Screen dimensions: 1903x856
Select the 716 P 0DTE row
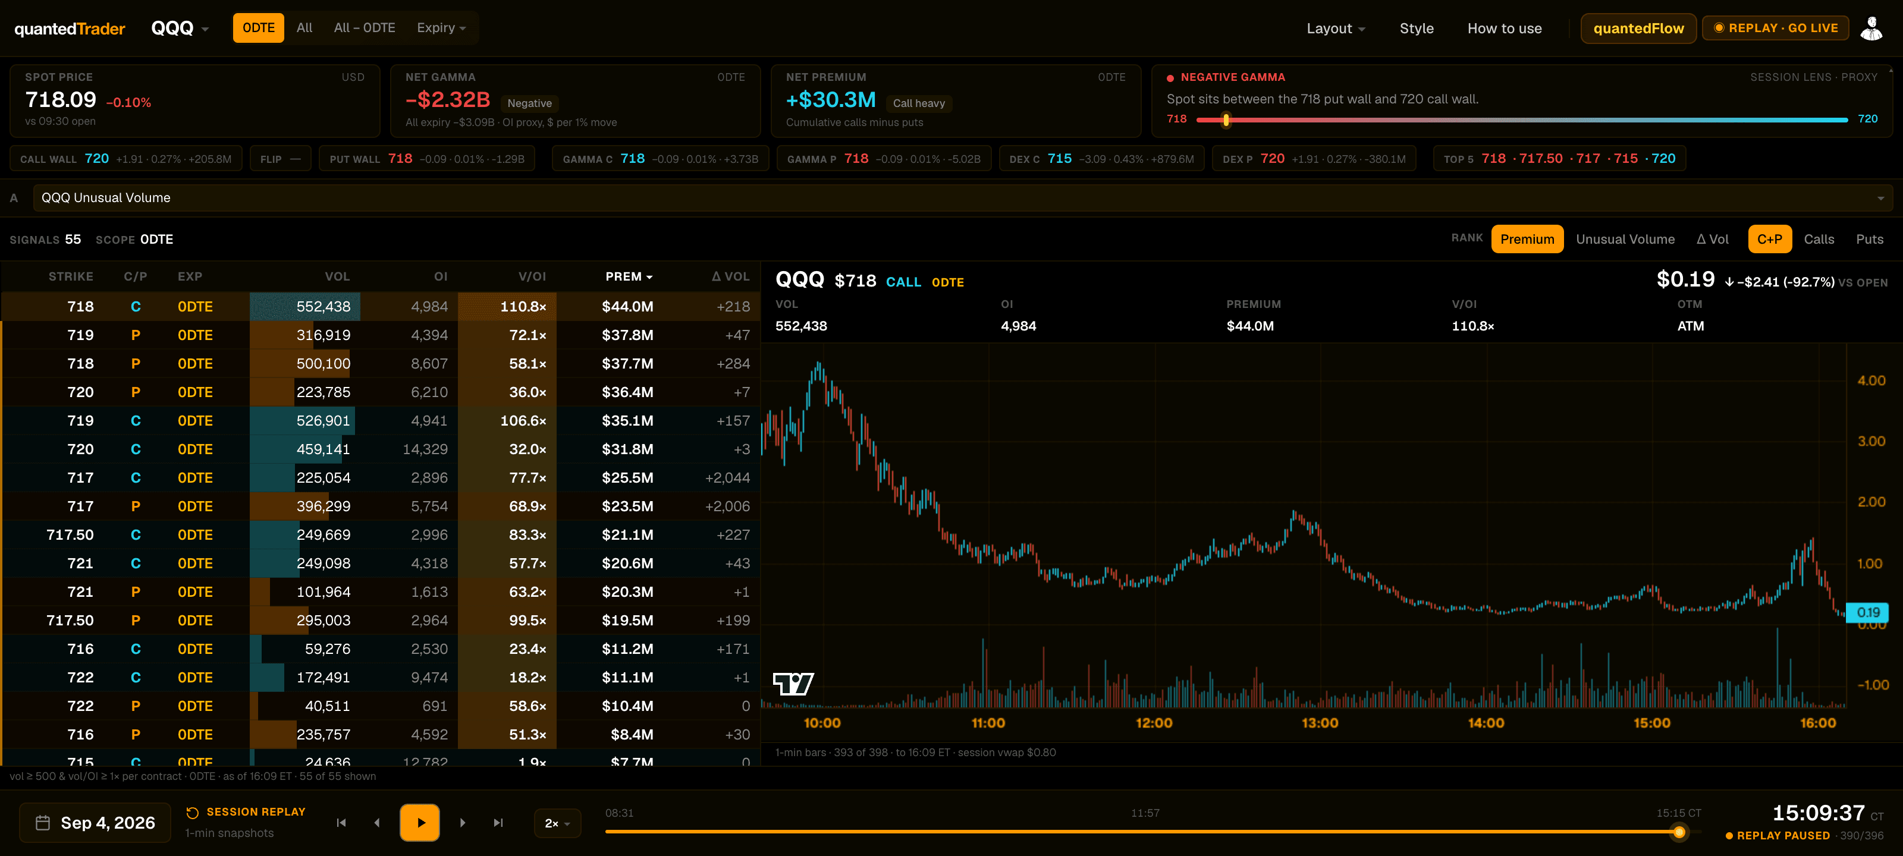tap(381, 735)
